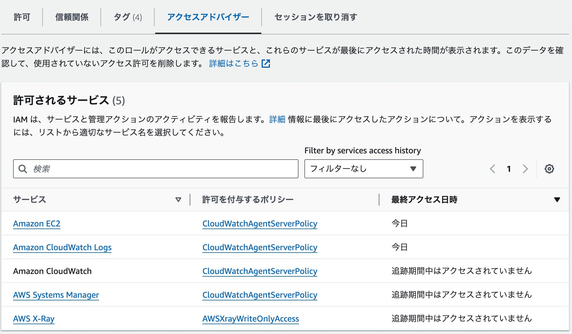Screen dimensions: 572x334
Task: Click 追跡期間中はアクセスされていません in Systems Manager row
Action: (x=462, y=295)
